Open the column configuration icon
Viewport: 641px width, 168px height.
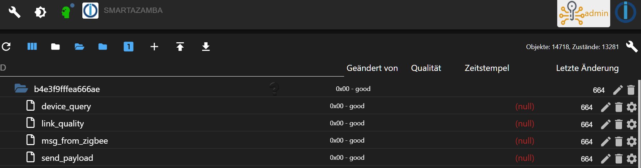[x=32, y=47]
